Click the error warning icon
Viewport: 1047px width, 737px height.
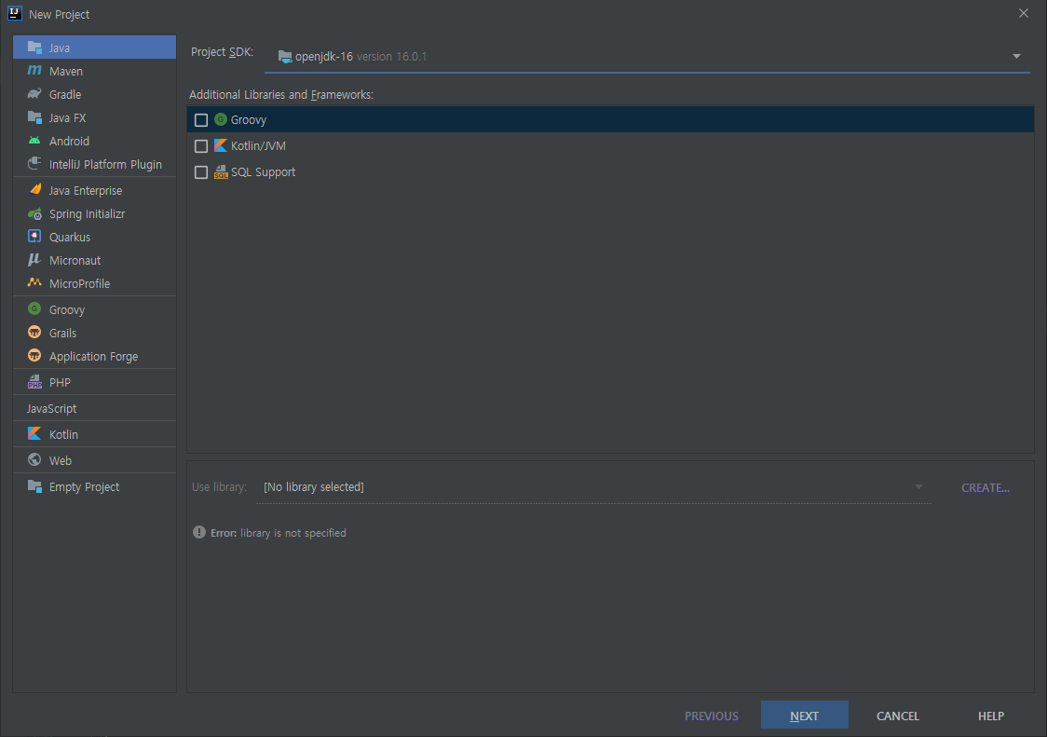(x=199, y=533)
